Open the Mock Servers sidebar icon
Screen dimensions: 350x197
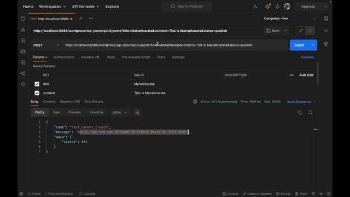coord(23,51)
